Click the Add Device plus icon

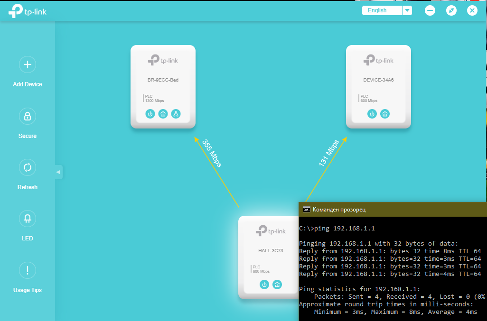[x=27, y=64]
